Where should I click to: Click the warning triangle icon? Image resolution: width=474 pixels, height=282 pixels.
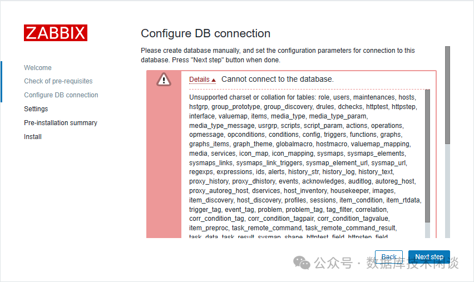[164, 80]
